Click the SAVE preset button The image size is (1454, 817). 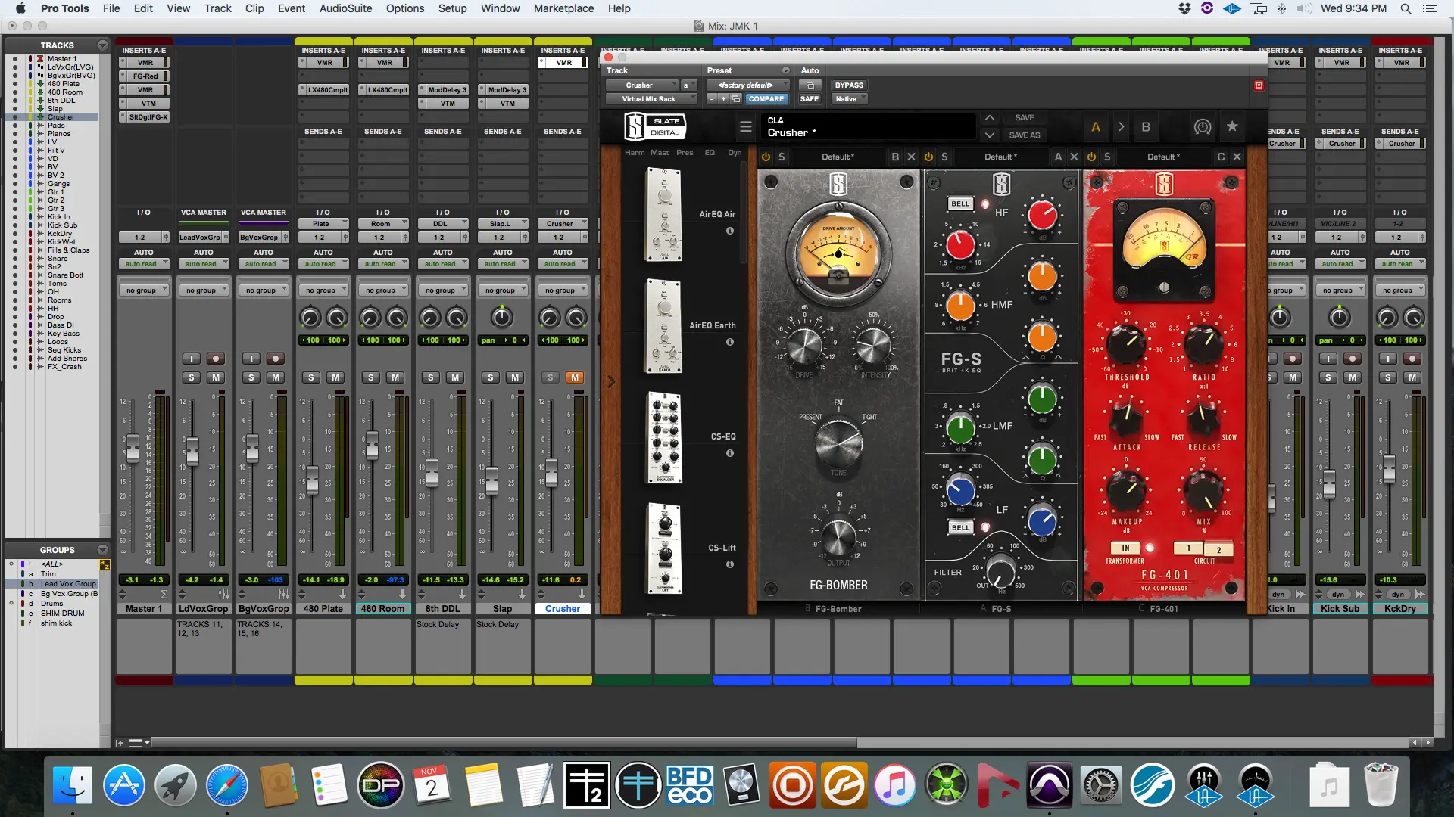coord(1024,118)
